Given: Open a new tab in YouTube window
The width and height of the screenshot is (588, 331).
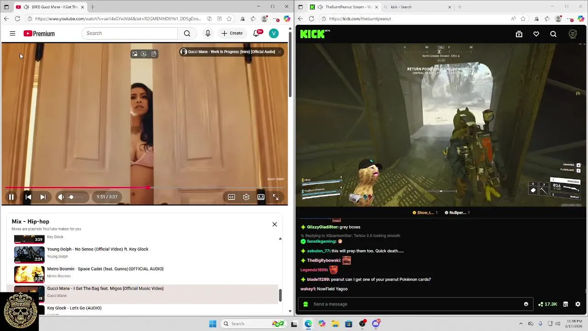Looking at the screenshot, I should [x=92, y=7].
